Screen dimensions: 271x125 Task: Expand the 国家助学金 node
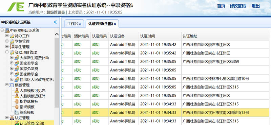(12, 74)
